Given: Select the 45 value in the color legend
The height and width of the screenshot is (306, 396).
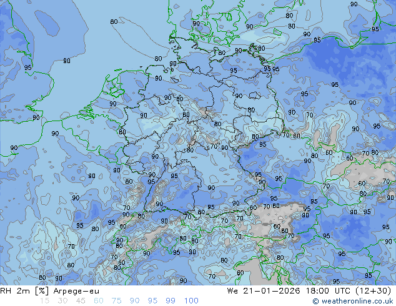Looking at the screenshot, I should [81, 301].
